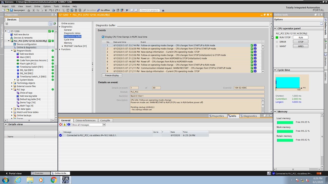The width and height of the screenshot is (328, 184).
Task: Click the Cut scissors icon
Action: coord(34,10)
